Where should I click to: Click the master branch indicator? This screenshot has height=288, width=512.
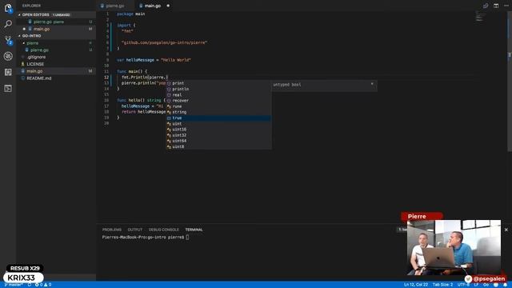coord(13,285)
